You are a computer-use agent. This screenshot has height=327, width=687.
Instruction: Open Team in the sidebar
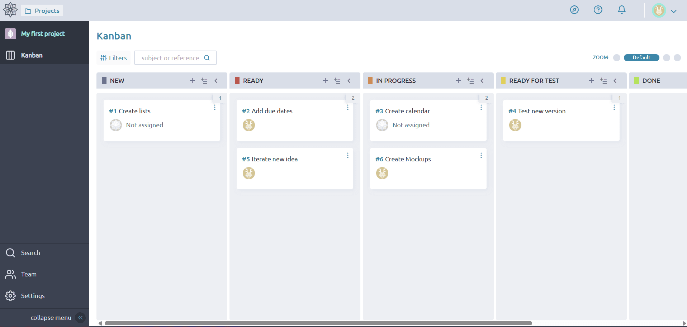(x=29, y=274)
